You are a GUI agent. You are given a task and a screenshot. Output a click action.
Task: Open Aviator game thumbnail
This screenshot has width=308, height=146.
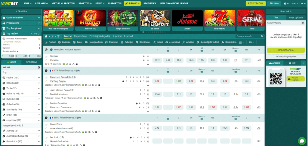point(187,20)
